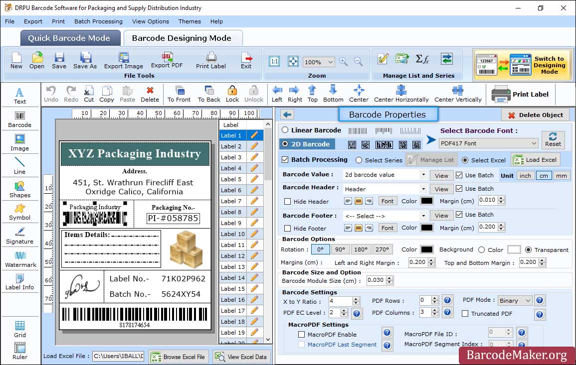Click the back arrow in Barcode Properties
The width and height of the screenshot is (576, 365).
click(287, 115)
